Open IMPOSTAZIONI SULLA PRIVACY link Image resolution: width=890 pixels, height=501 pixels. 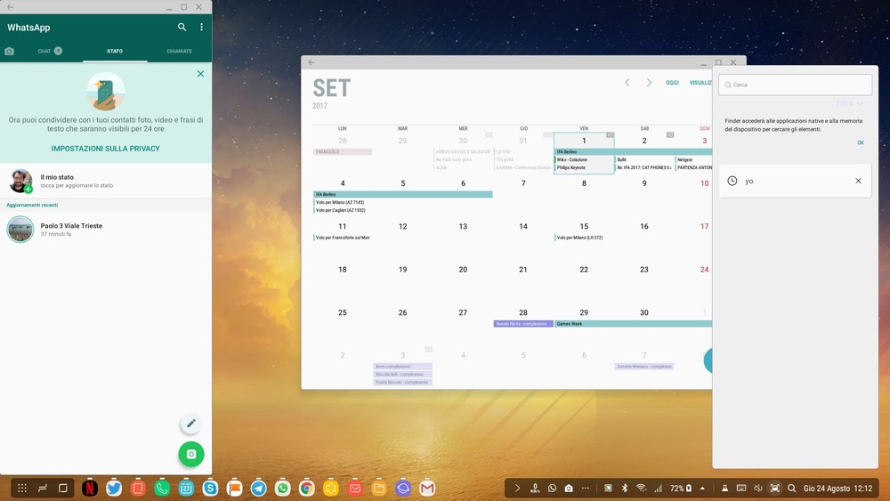(x=105, y=149)
